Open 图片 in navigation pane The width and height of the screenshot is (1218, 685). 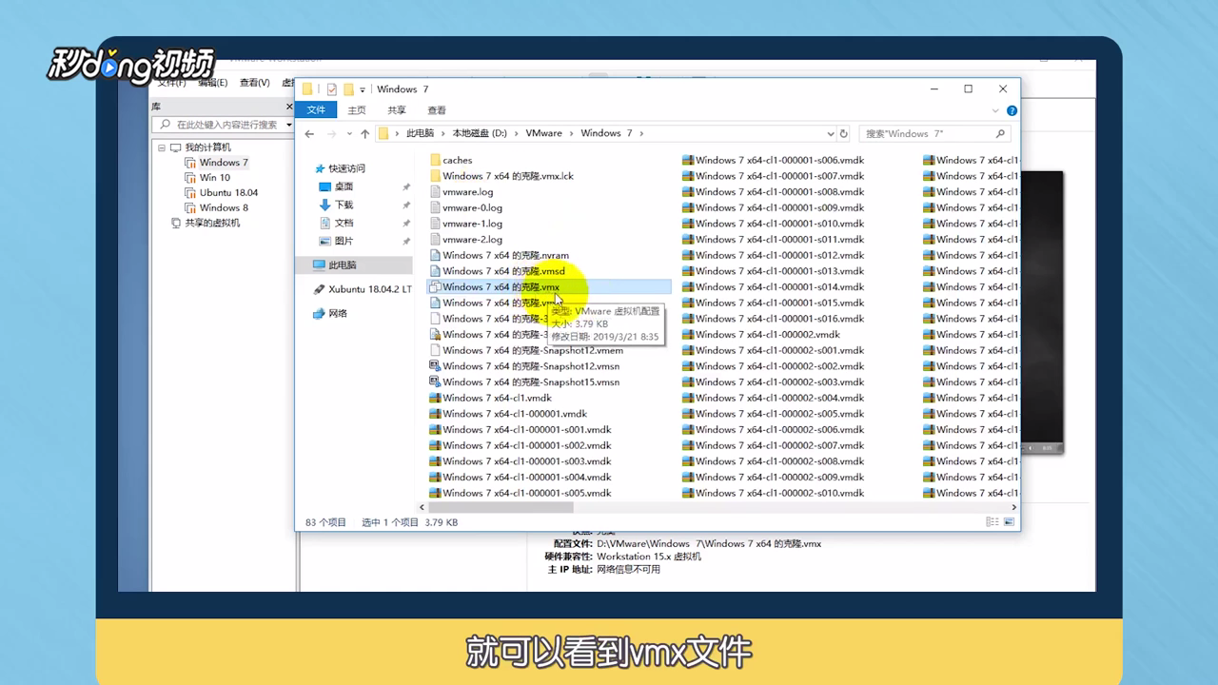pos(344,241)
